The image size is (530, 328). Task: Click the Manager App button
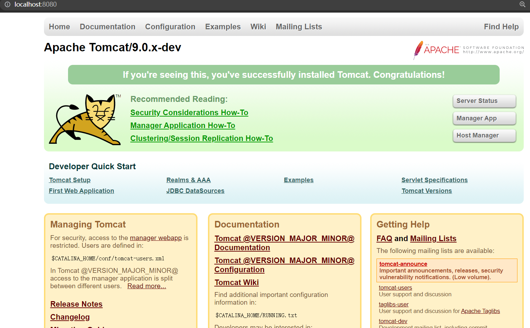point(484,118)
